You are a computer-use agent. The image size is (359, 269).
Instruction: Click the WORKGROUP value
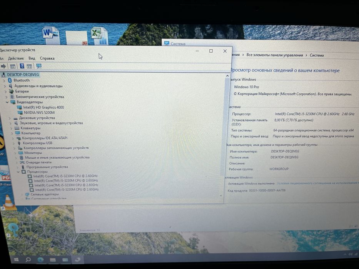(279, 169)
